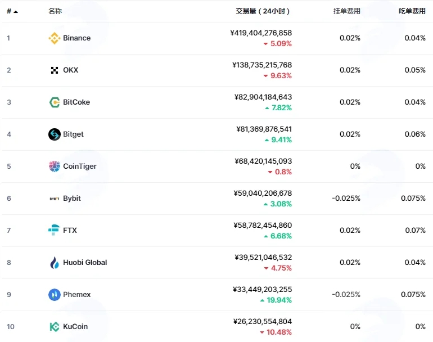Click the Bitget round logo icon
This screenshot has width=433, height=342.
[x=55, y=134]
